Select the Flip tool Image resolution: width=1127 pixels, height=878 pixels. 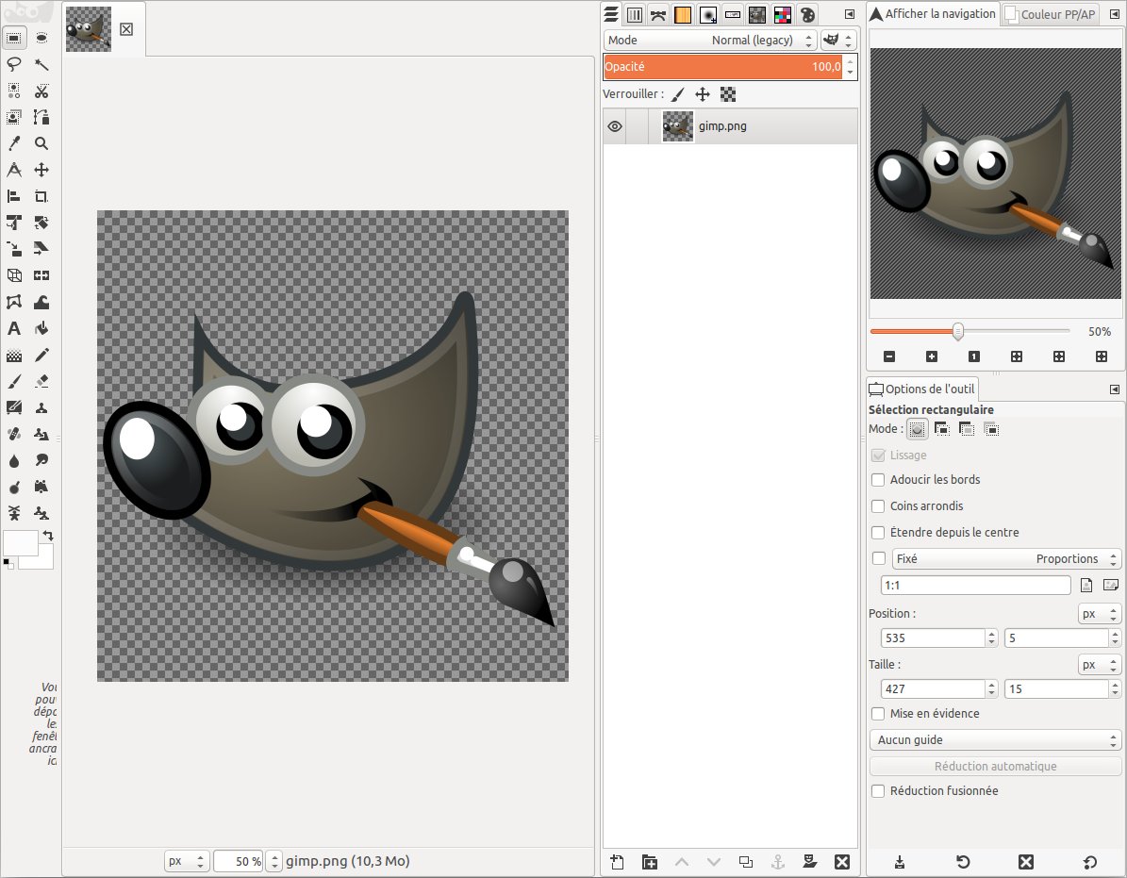[x=41, y=275]
